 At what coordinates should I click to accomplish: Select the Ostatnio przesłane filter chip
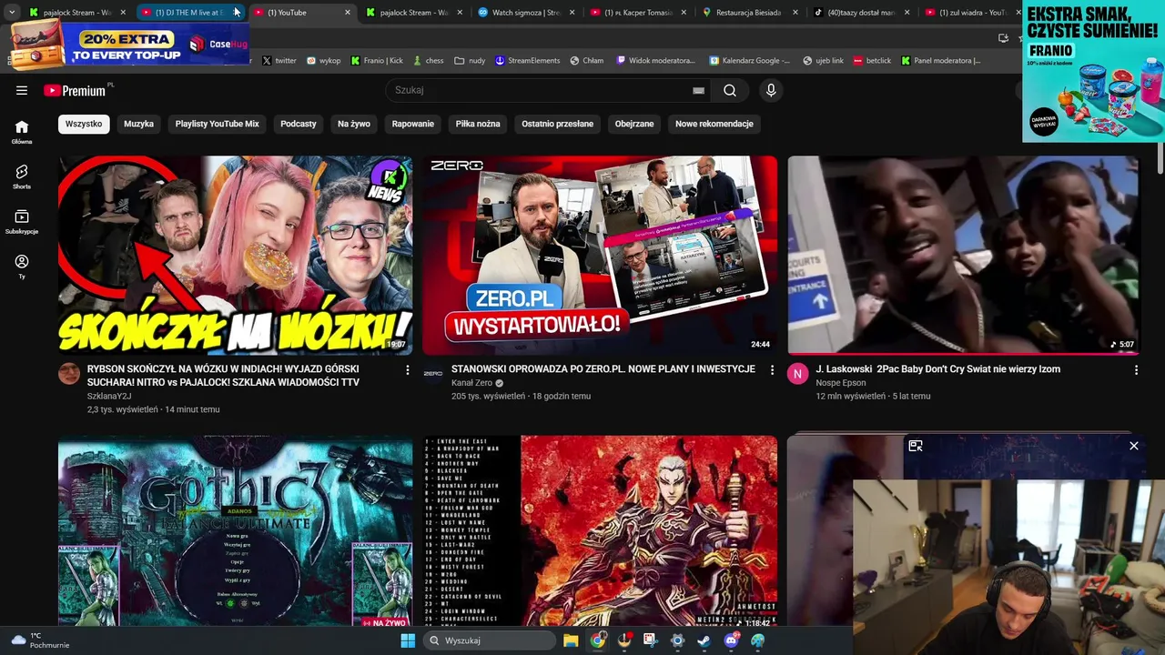(557, 124)
